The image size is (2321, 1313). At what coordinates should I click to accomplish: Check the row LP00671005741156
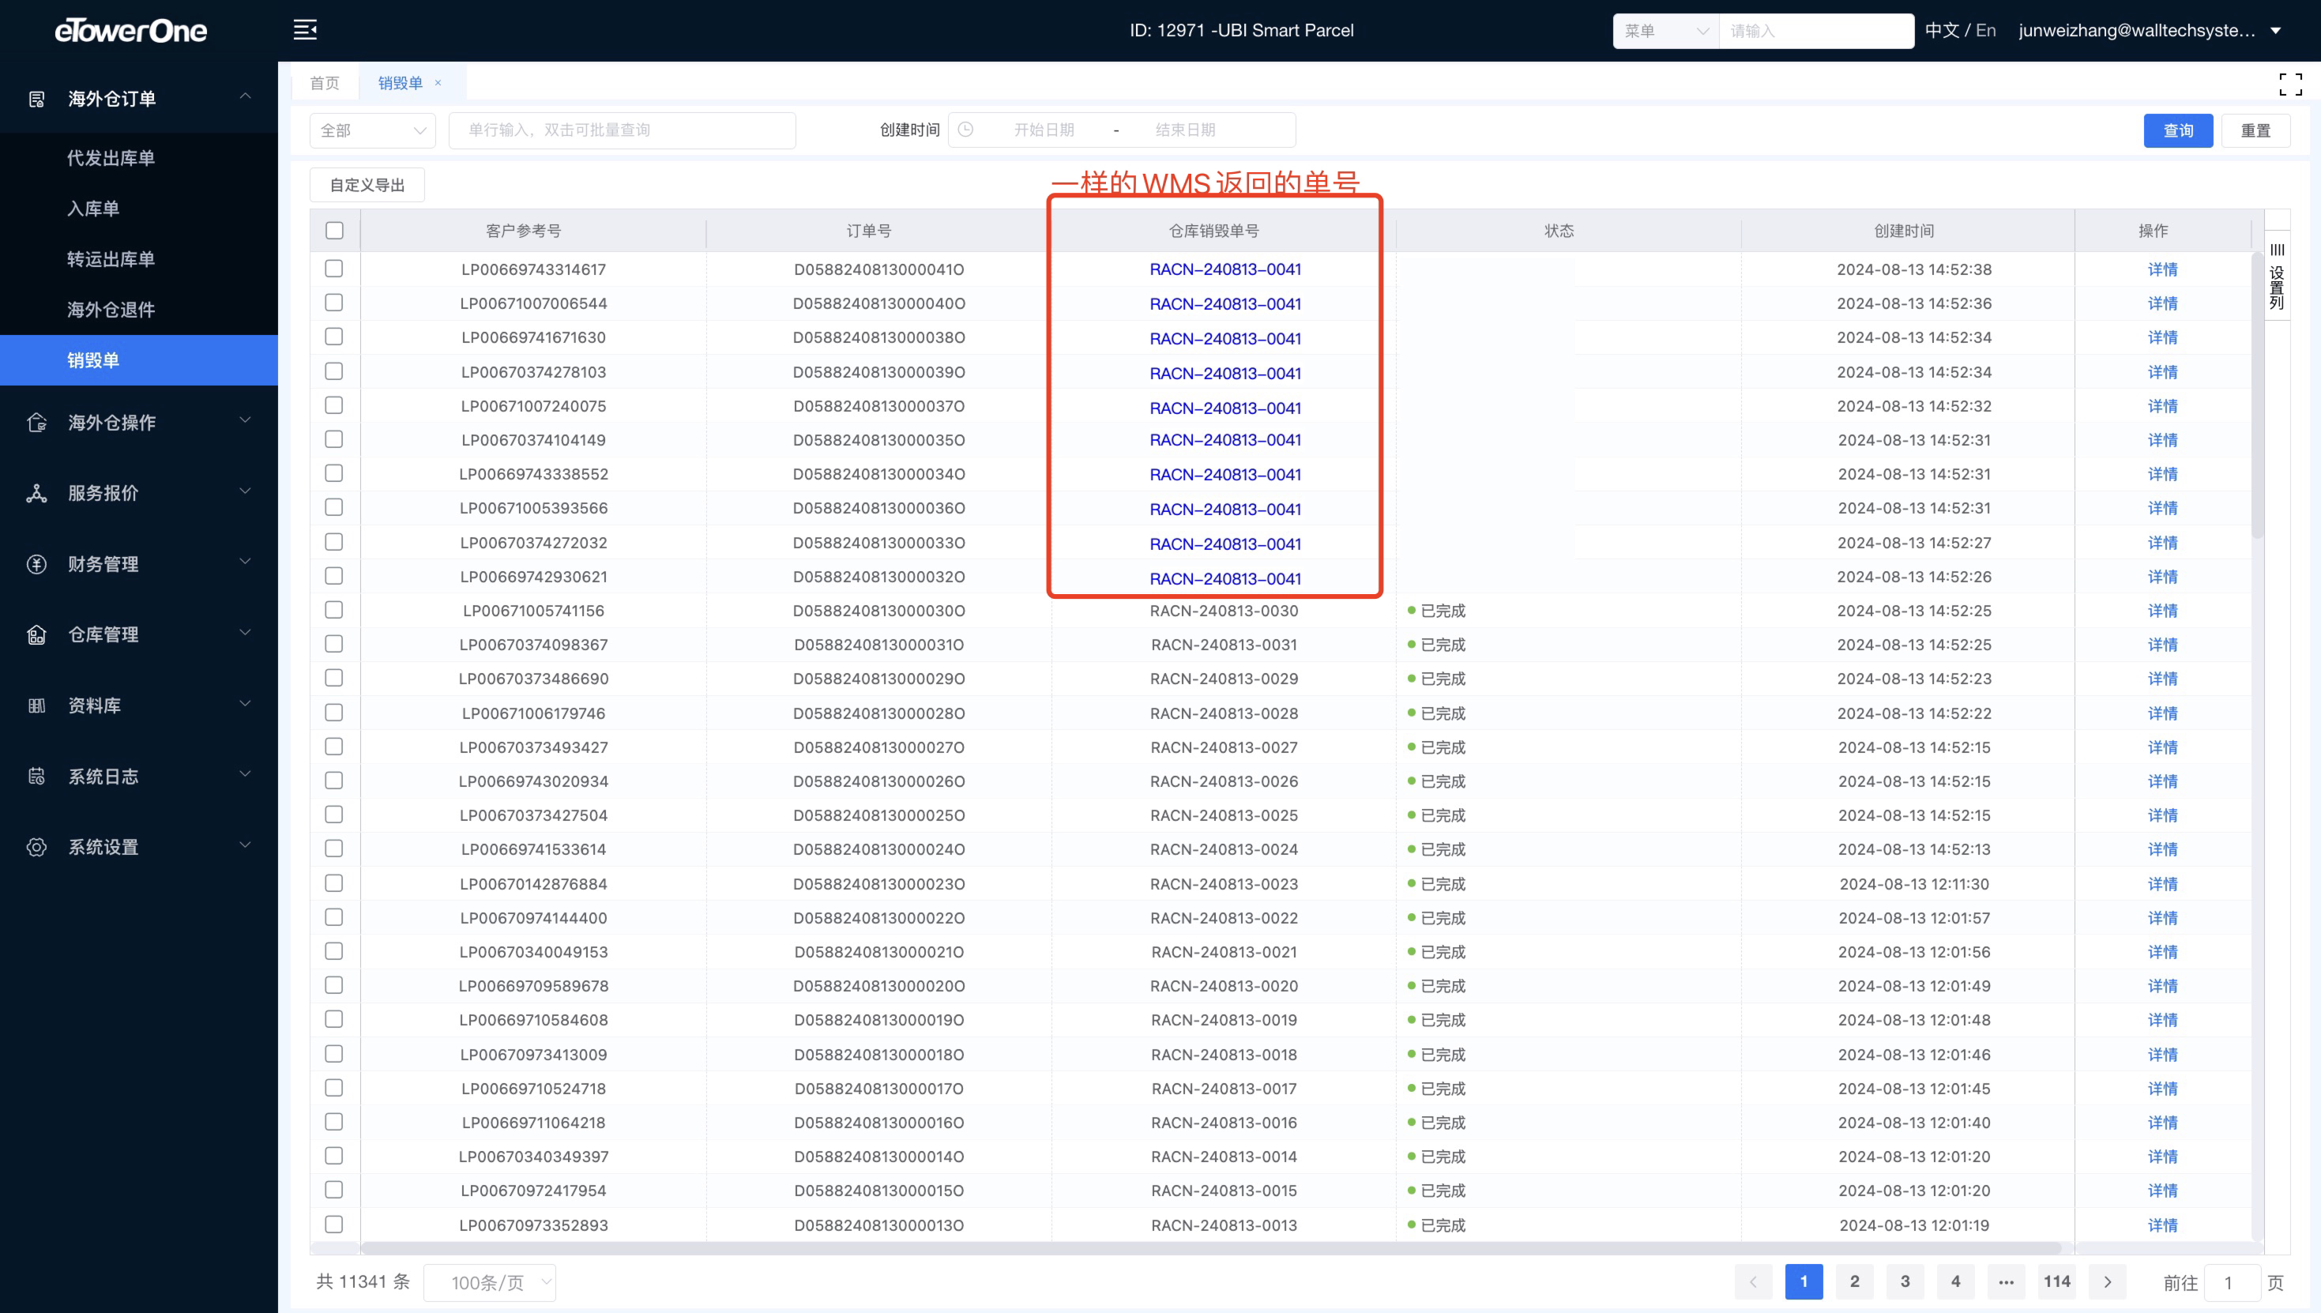(x=334, y=610)
